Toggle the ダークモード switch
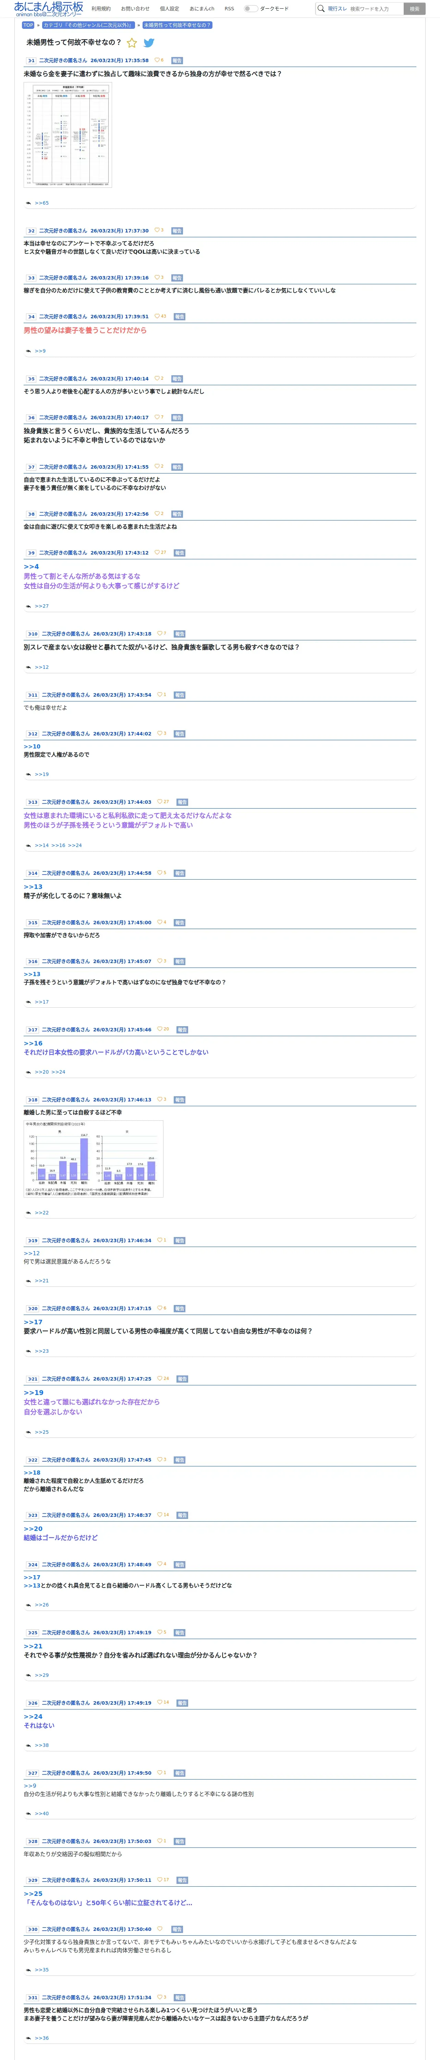This screenshot has width=440, height=2060. click(251, 9)
